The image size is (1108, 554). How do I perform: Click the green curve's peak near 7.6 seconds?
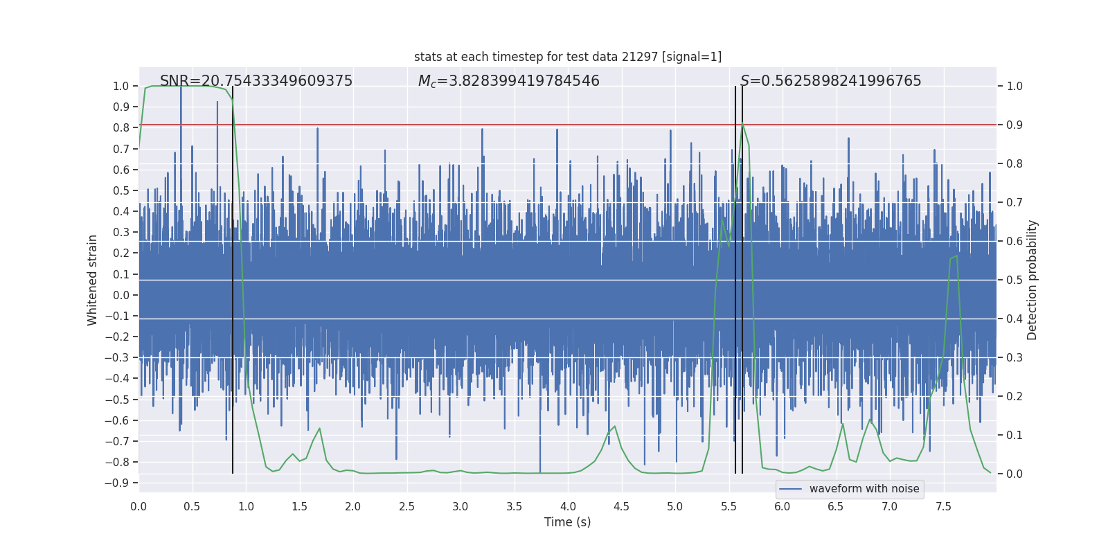(956, 256)
